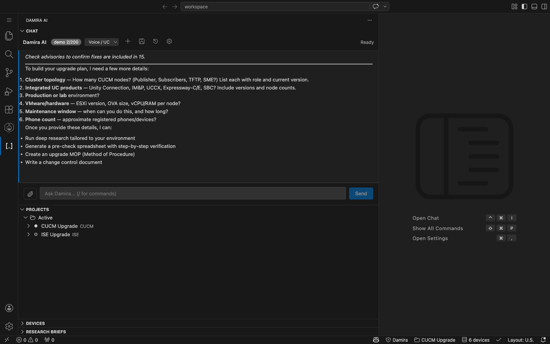
Task: Open the Customize Layout icon in title bar
Action: 514,6
